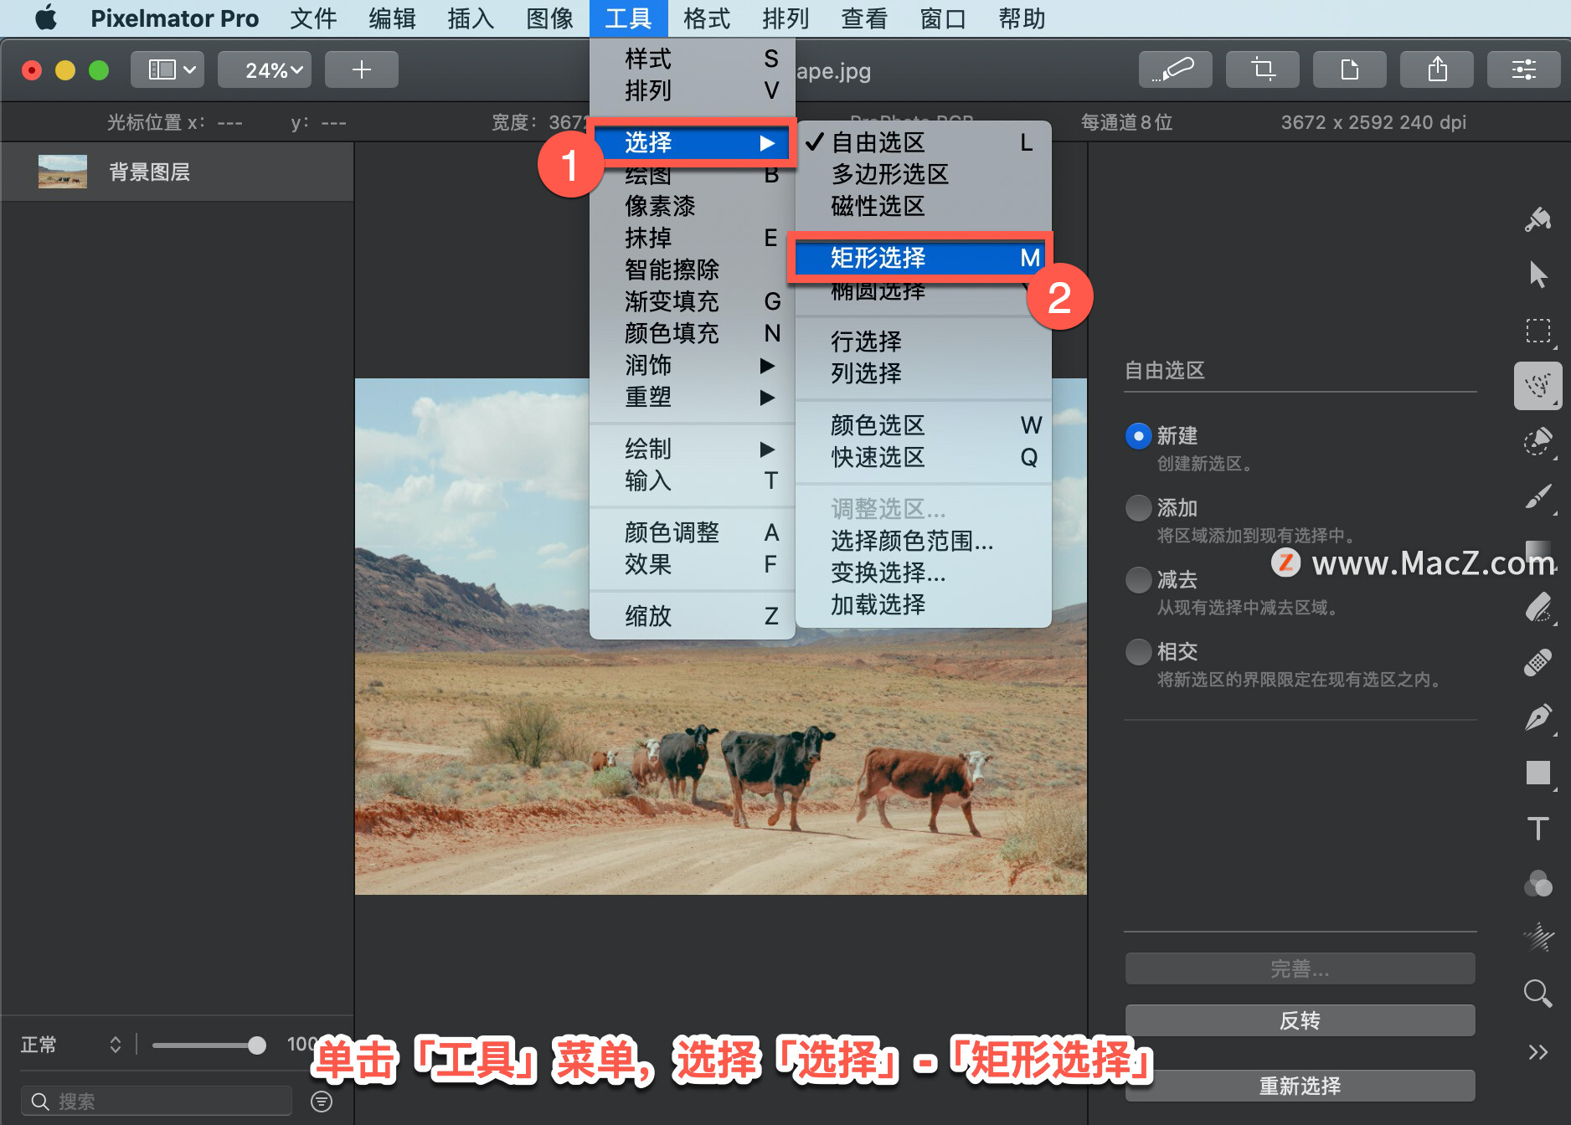Choose 颜色选区 menu item
The width and height of the screenshot is (1571, 1125).
point(923,425)
